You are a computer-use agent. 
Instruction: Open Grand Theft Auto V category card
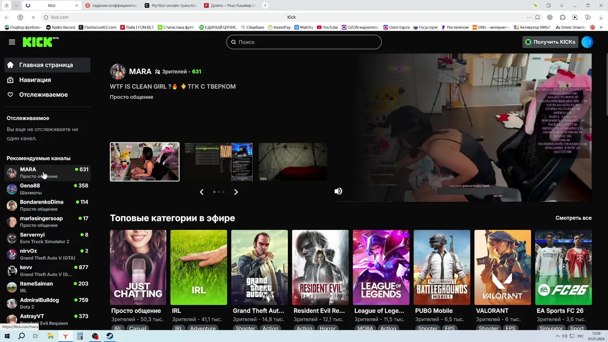[x=259, y=267]
